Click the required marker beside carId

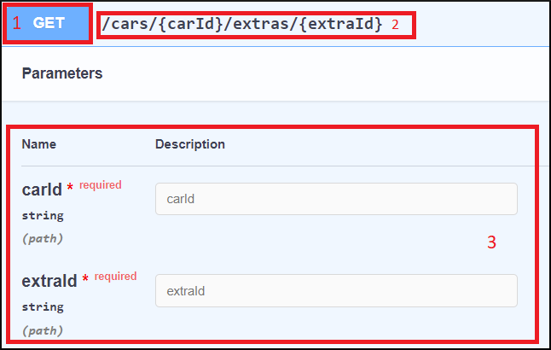click(x=101, y=184)
